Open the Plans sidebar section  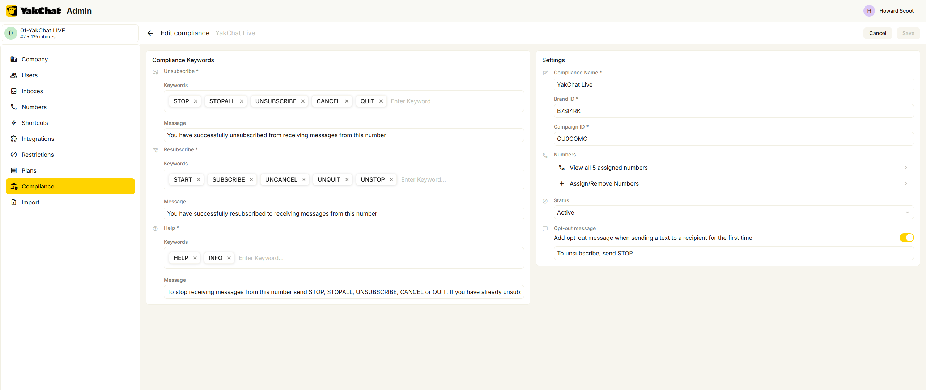pyautogui.click(x=29, y=170)
